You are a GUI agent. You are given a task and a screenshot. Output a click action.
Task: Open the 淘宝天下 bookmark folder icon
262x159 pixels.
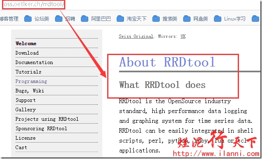(x=120, y=18)
